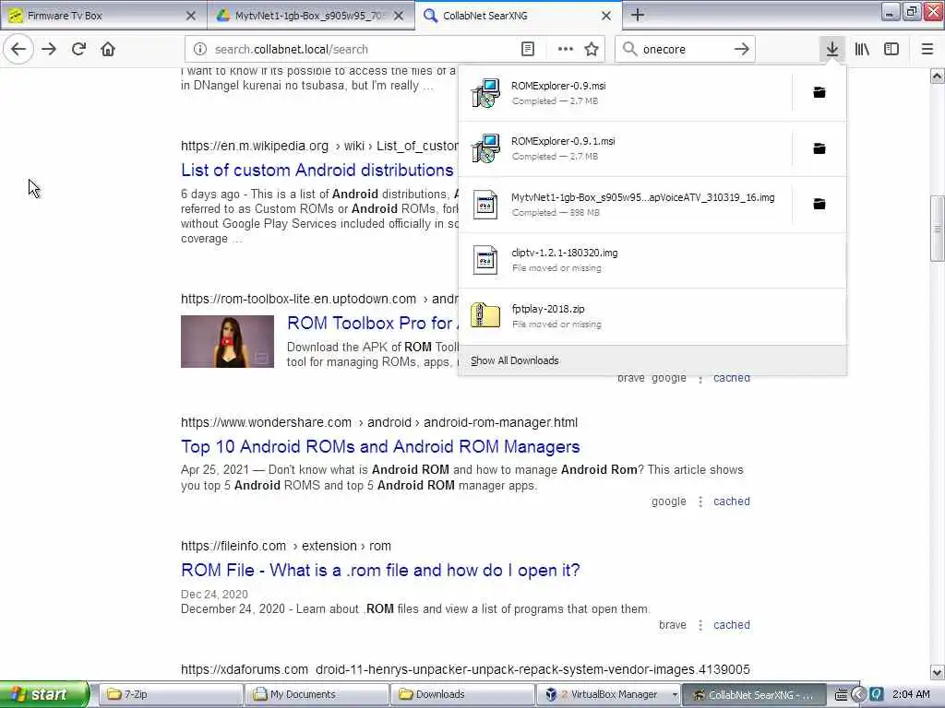Switch to My Documents taskbar window

tap(317, 694)
